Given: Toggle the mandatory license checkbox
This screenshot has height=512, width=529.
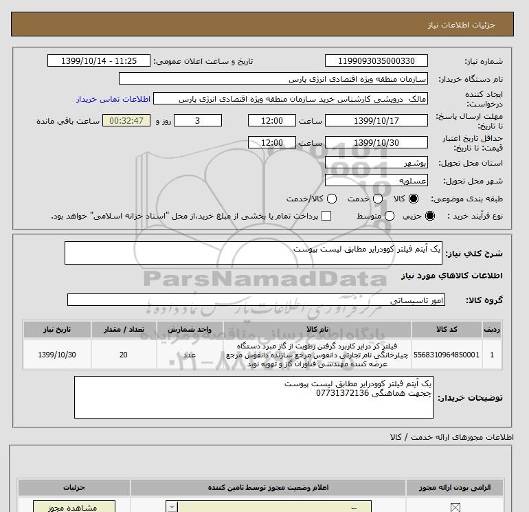Looking at the screenshot, I should pyautogui.click(x=455, y=507).
